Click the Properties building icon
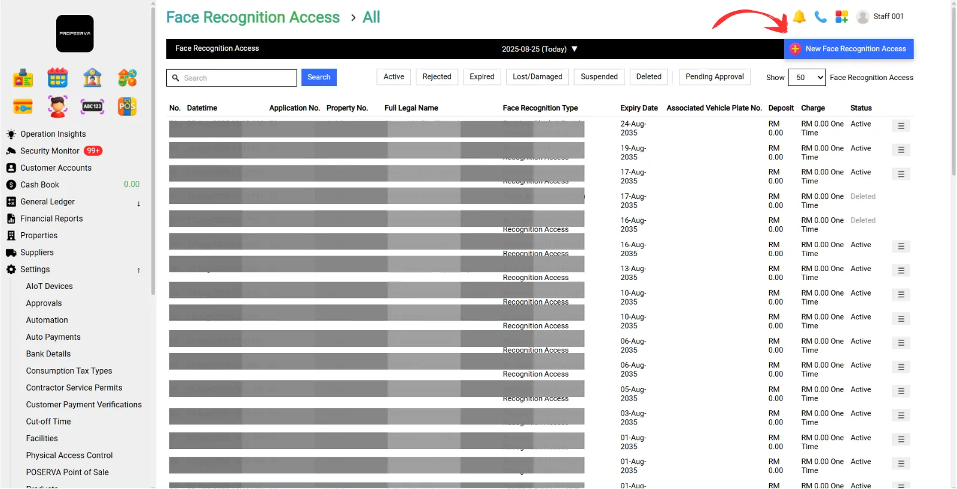This screenshot has width=957, height=489. 11,236
